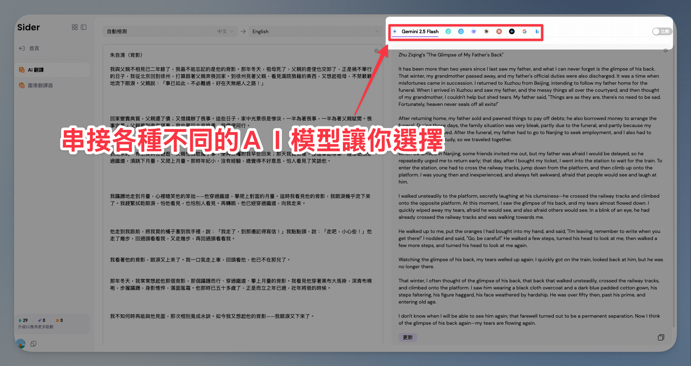Click the apps grid icon beside Sider
The image size is (691, 366).
74,27
